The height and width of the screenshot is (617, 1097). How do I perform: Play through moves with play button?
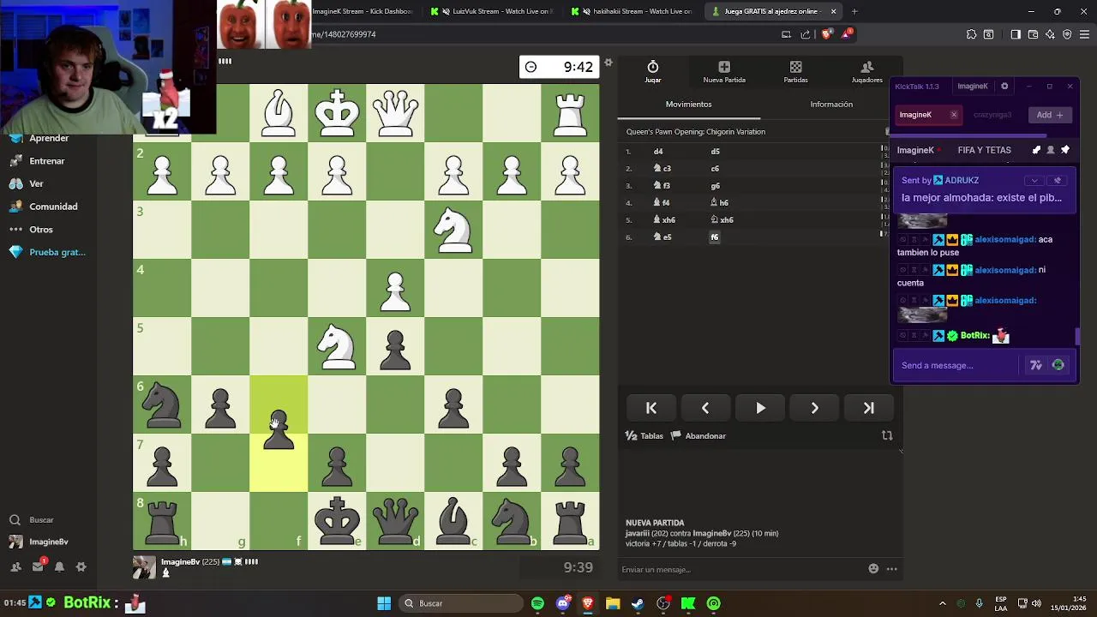(x=760, y=408)
